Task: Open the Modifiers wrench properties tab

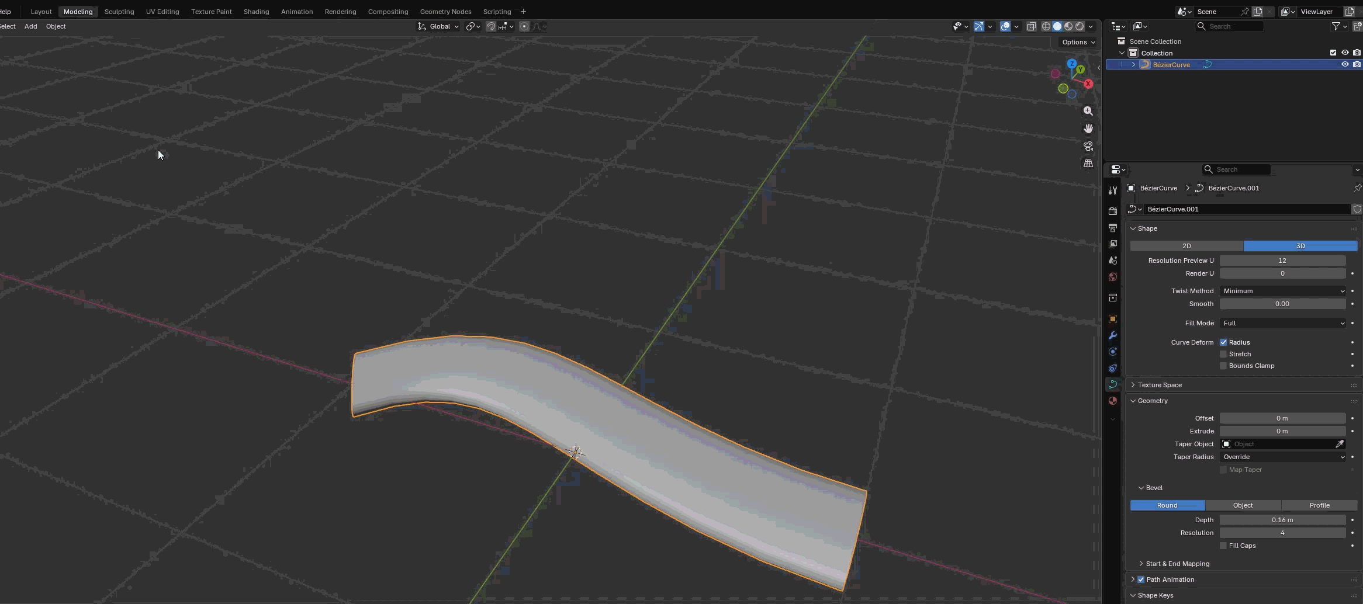Action: [x=1113, y=335]
